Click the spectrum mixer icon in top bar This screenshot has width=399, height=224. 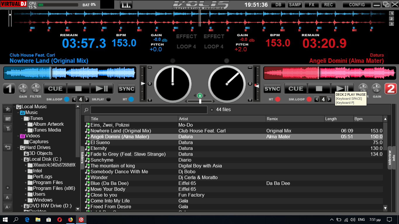(x=126, y=5)
